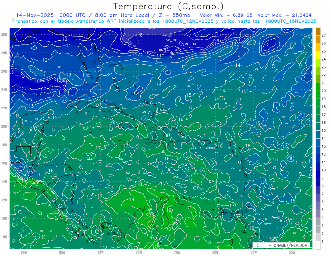This screenshot has height=256, width=331.
Task: Click the '80W' longitude axis label
Action: (x=100, y=252)
